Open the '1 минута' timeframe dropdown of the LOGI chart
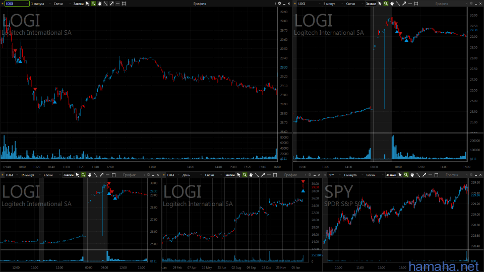This screenshot has height=272, width=484. click(x=40, y=4)
